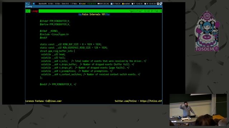229x128 pixels.
Task: Click the '#define PPM_RINGBUFFER_H_' line
Action: (55, 25)
